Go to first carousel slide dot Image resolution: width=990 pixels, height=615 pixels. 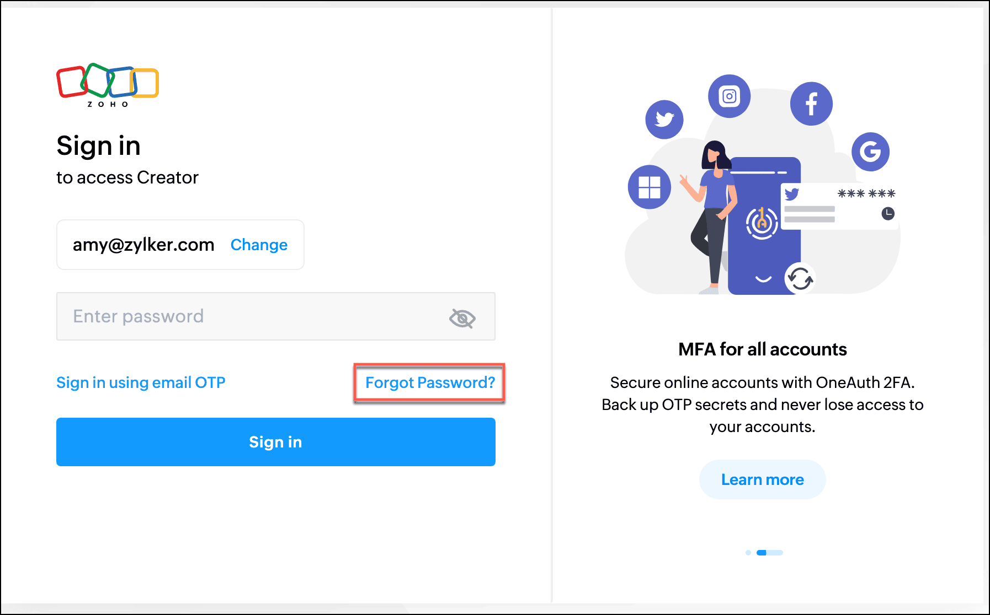(748, 553)
